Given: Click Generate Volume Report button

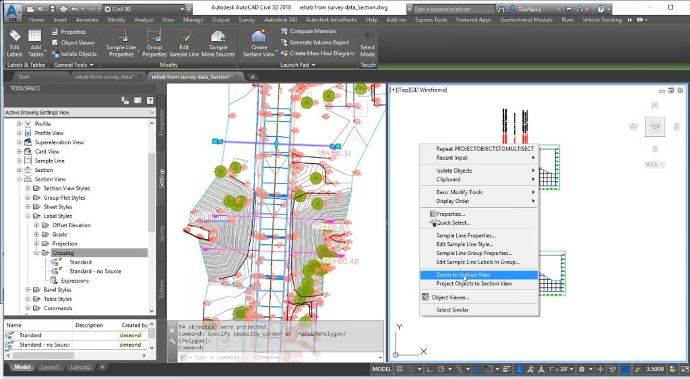Looking at the screenshot, I should (319, 42).
